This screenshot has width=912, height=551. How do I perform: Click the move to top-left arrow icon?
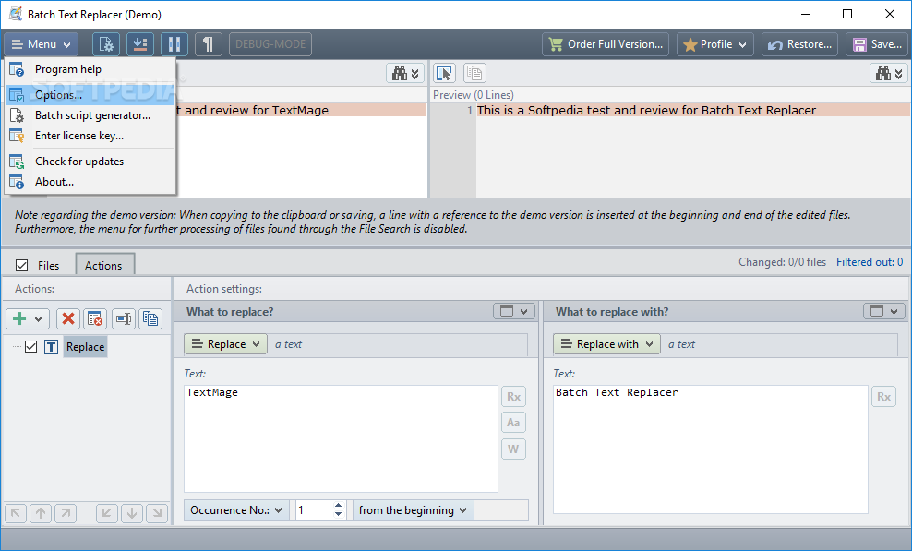[x=16, y=512]
